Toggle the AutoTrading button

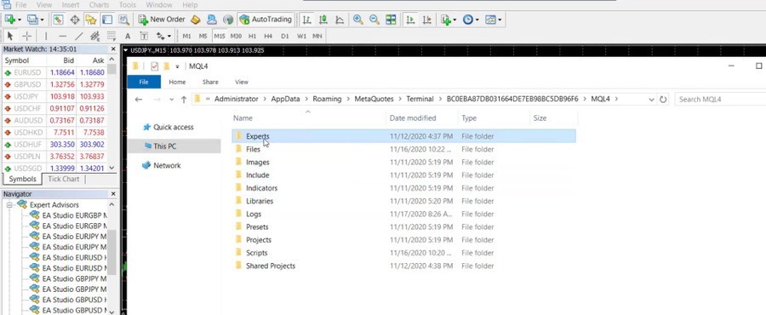266,20
